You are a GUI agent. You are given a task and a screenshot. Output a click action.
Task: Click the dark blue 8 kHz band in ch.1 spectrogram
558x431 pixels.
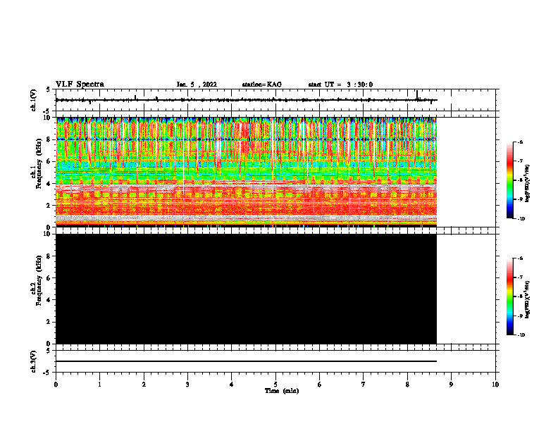tap(247, 139)
